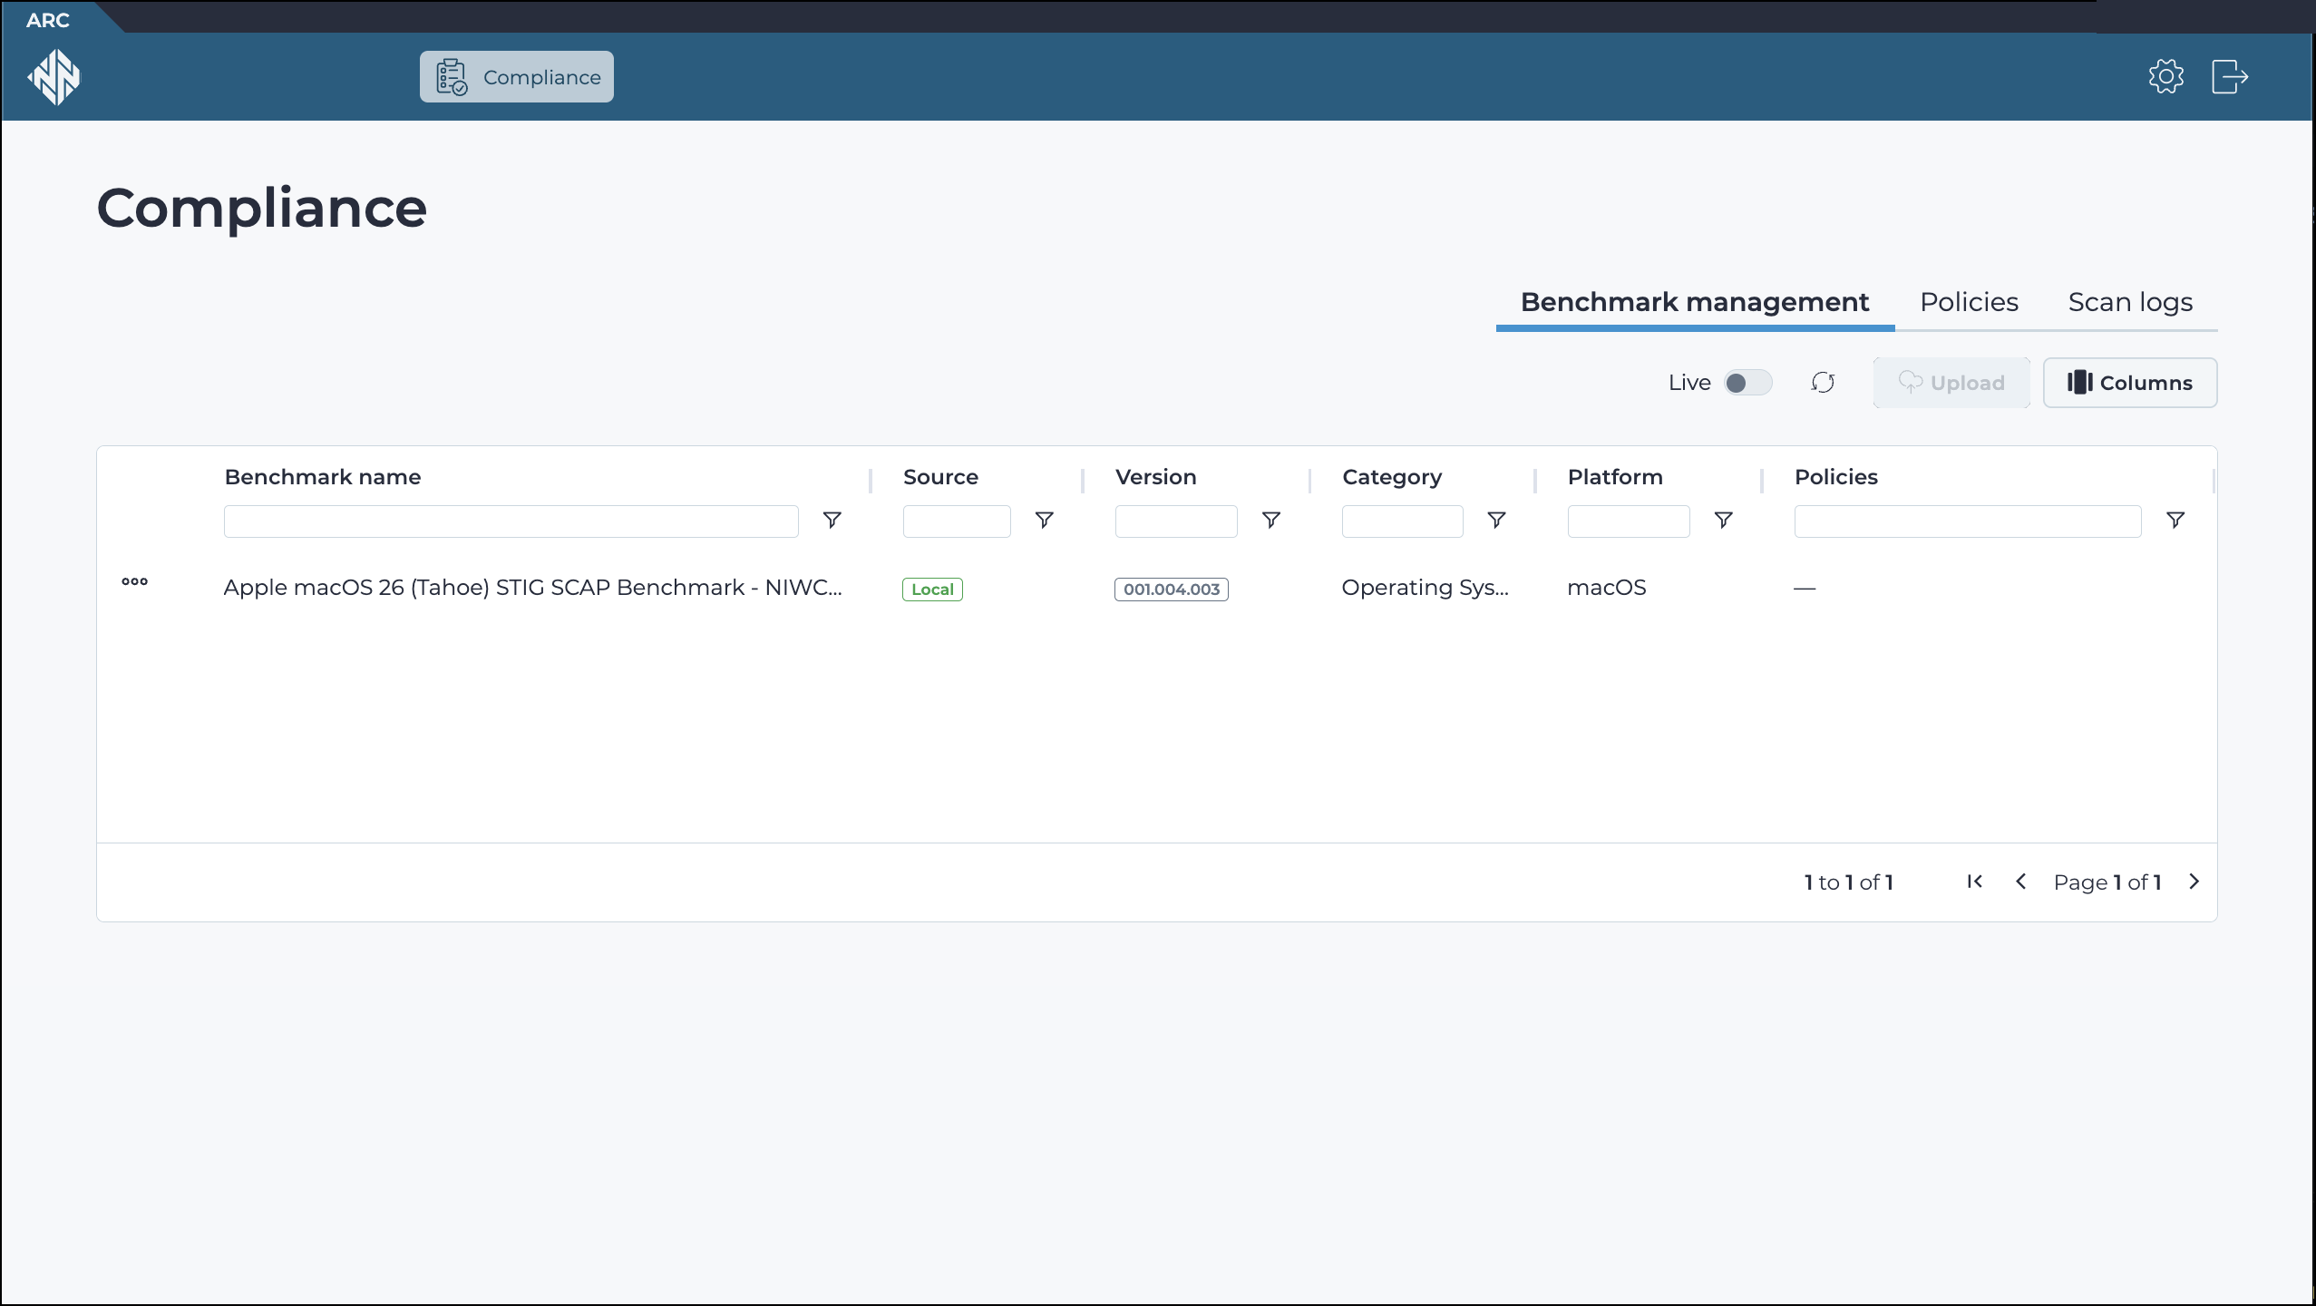Open the Policies column filter icon
This screenshot has height=1306, width=2316.
[x=2175, y=520]
